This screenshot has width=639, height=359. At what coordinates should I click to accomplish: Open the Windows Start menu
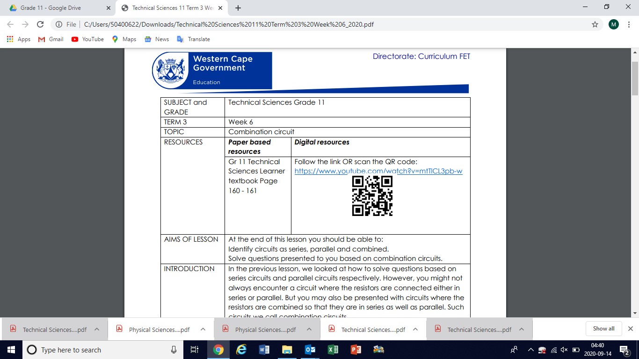(x=11, y=350)
